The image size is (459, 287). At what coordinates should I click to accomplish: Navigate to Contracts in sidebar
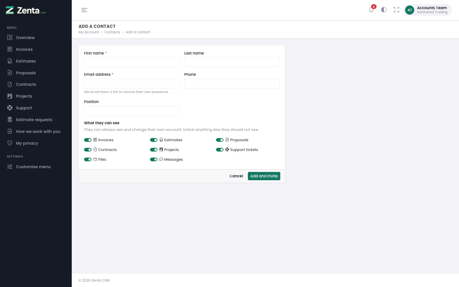pos(36,84)
